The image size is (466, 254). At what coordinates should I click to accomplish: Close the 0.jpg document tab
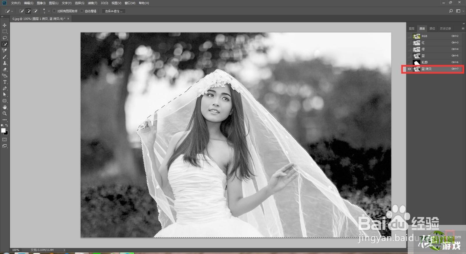[x=68, y=19]
